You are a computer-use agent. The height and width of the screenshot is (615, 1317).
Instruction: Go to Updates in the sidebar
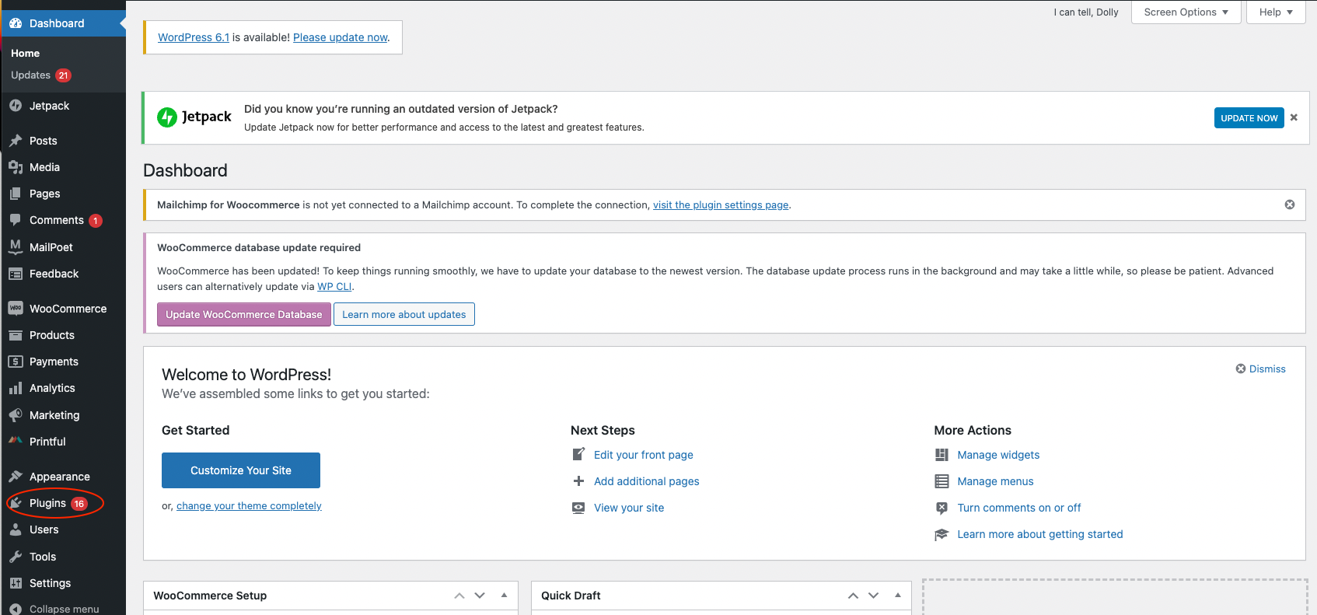[x=31, y=75]
